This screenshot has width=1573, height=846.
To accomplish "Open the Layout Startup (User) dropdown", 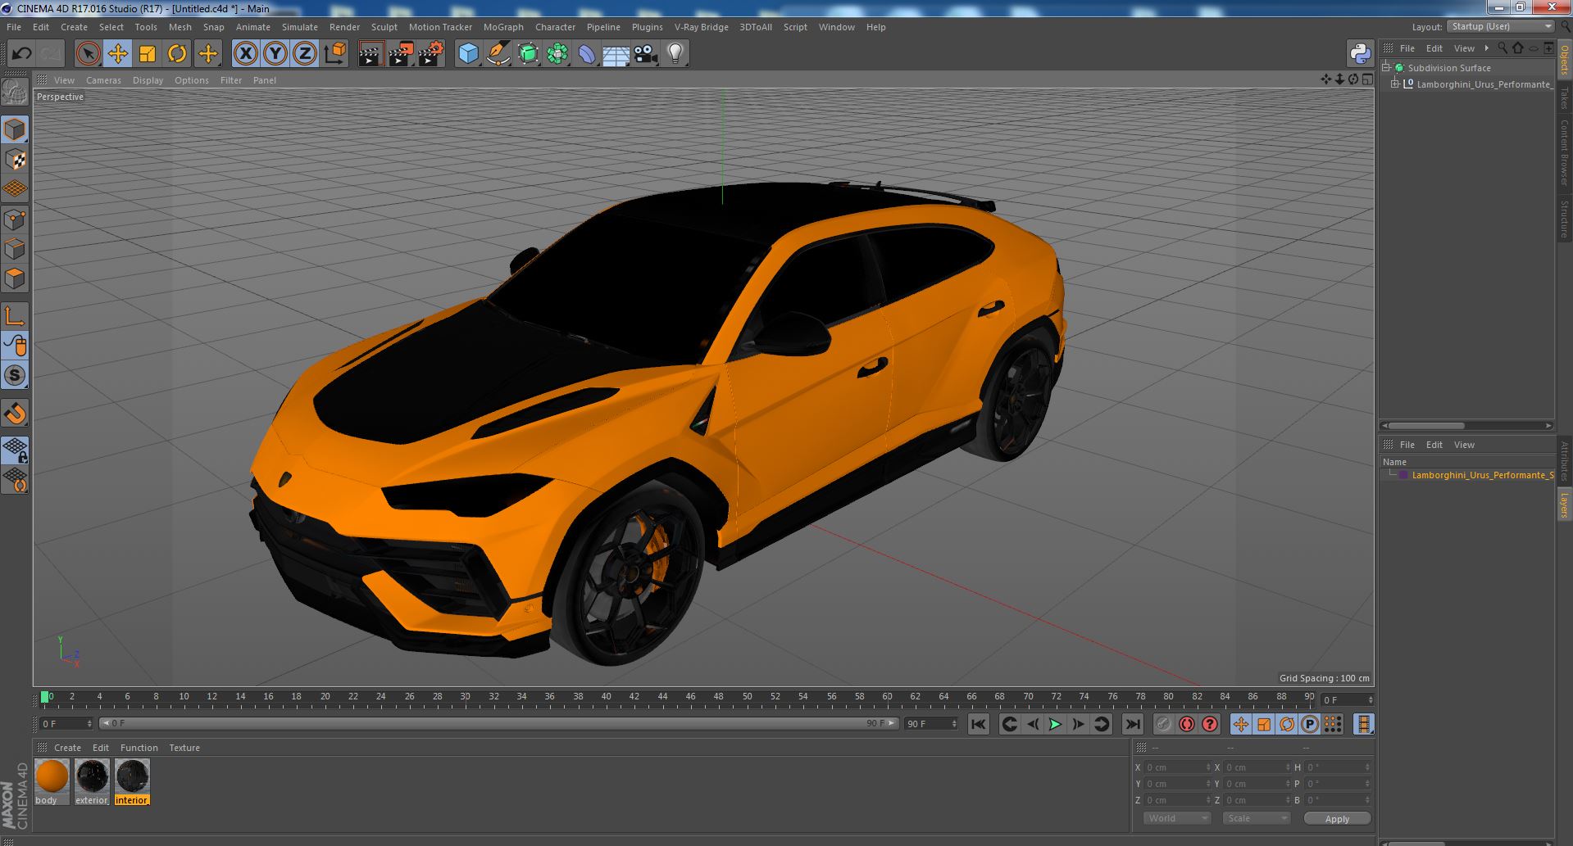I will click(x=1500, y=26).
